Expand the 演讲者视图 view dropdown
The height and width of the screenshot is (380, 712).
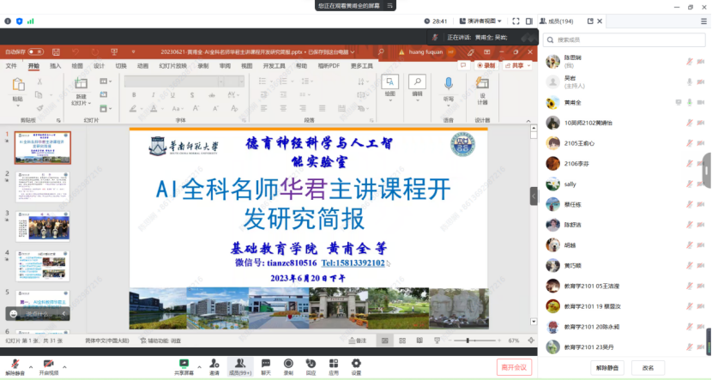(x=489, y=21)
